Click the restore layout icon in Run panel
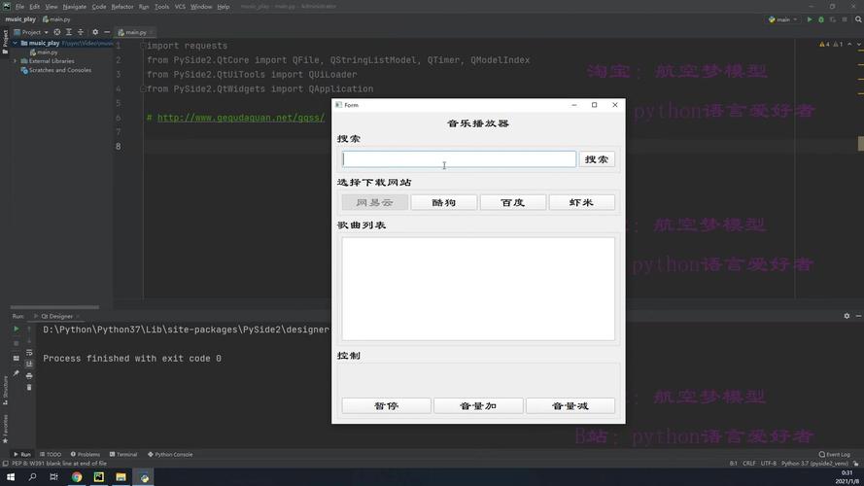 16,358
